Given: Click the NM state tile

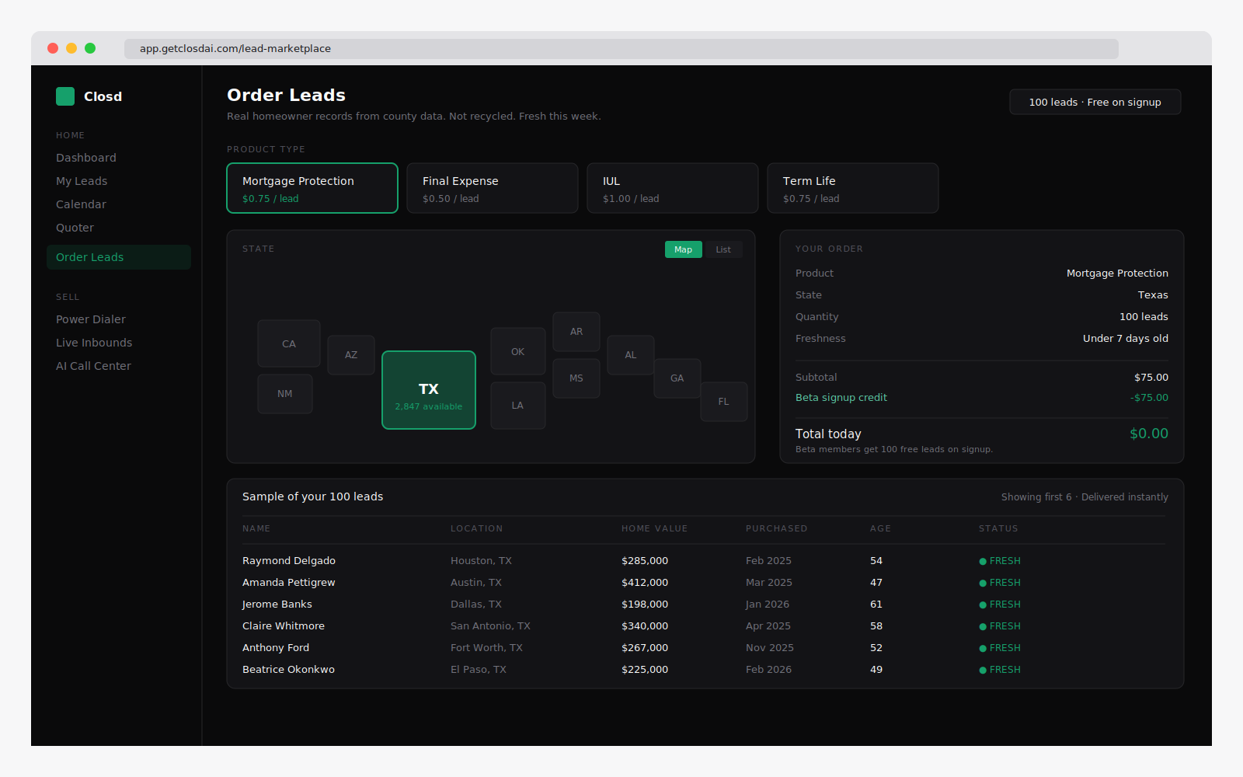Looking at the screenshot, I should tap(285, 394).
